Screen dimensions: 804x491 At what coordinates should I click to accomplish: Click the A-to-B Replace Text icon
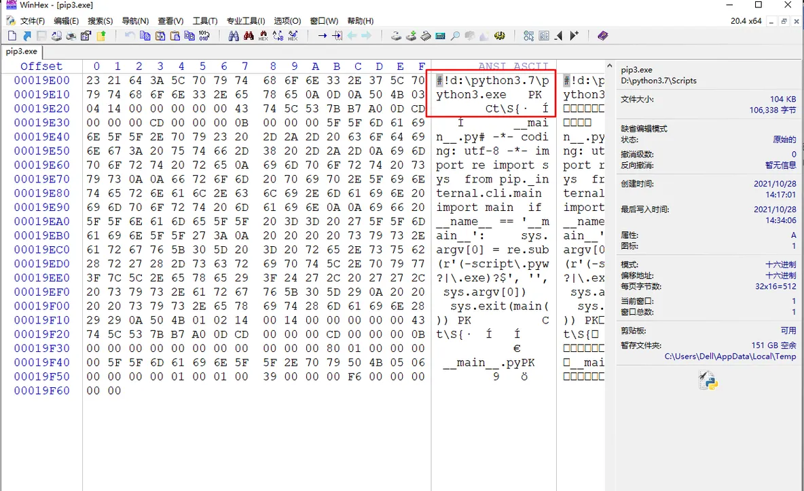point(278,36)
